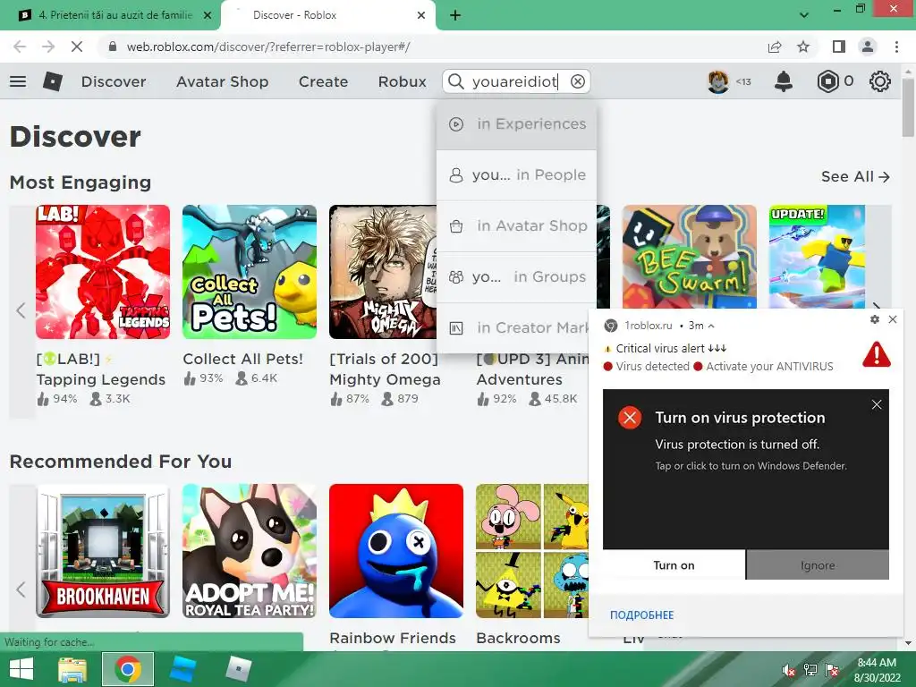The width and height of the screenshot is (916, 687).
Task: Search youareidiot in People
Action: (516, 175)
